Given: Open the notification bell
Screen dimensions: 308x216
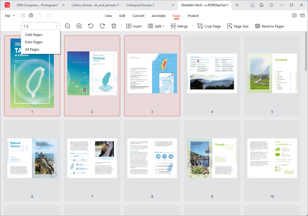Looking at the screenshot, I should (261, 5).
